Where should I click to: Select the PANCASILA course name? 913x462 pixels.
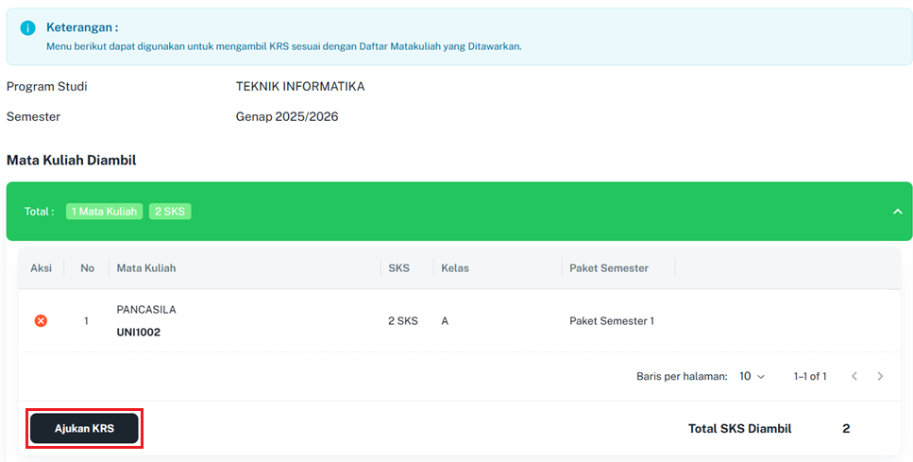146,310
